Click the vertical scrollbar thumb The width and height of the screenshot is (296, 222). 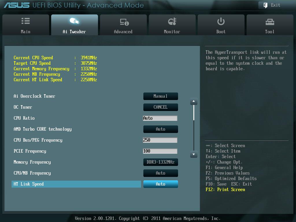[x=194, y=113]
